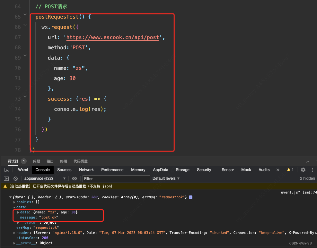317x248 pixels.
Task: Click the // POST请求 comment
Action: pos(51,7)
